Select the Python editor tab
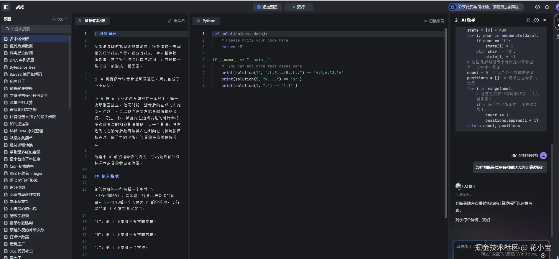559x259 pixels. [x=206, y=21]
